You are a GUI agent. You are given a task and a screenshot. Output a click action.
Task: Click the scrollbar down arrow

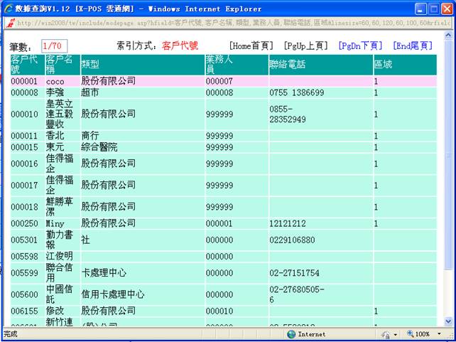click(447, 321)
